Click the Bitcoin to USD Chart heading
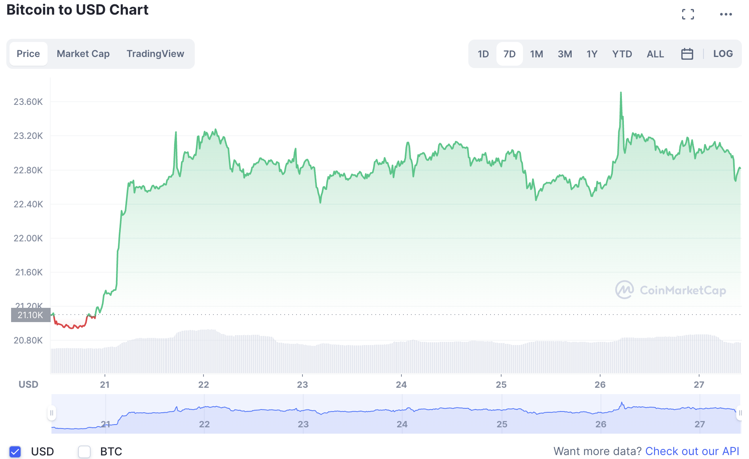 pyautogui.click(x=78, y=9)
